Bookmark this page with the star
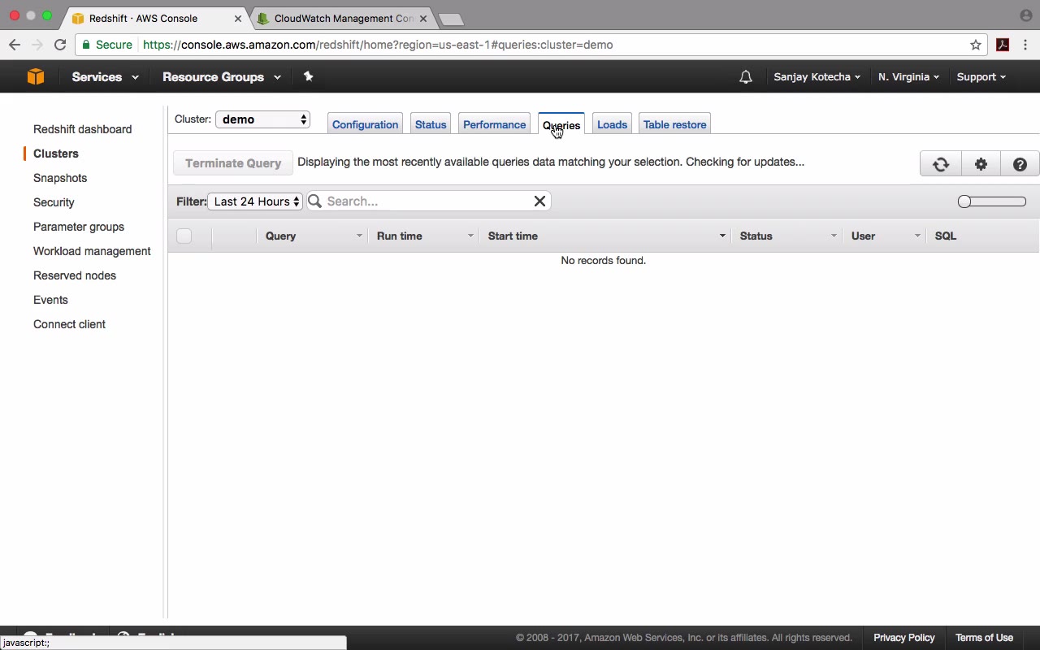 pyautogui.click(x=976, y=45)
